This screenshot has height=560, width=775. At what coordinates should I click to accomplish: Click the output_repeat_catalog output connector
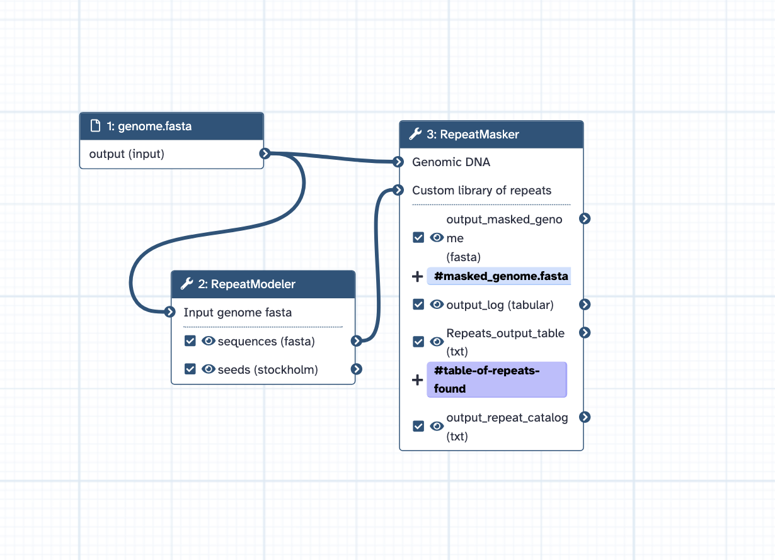click(x=585, y=417)
